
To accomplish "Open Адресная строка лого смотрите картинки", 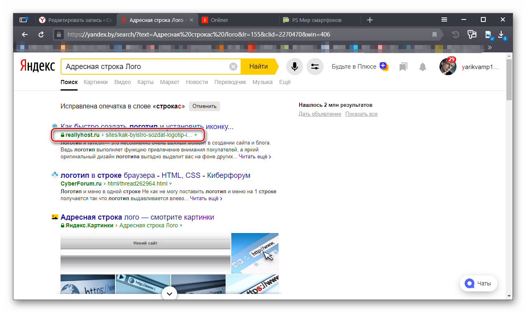I will 137,217.
